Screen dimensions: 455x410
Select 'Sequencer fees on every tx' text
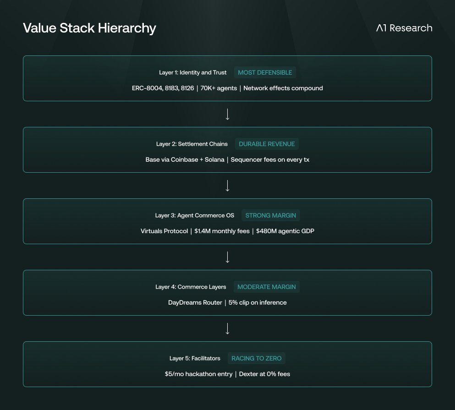coord(270,159)
